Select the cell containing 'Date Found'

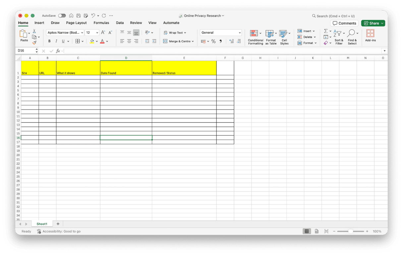(126, 68)
